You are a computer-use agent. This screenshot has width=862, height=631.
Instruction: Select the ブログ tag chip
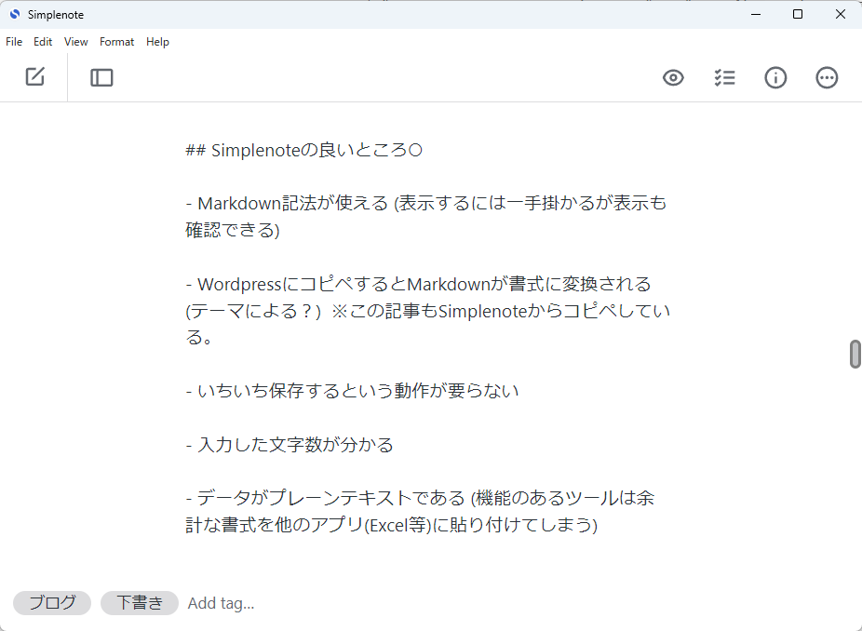(x=52, y=603)
